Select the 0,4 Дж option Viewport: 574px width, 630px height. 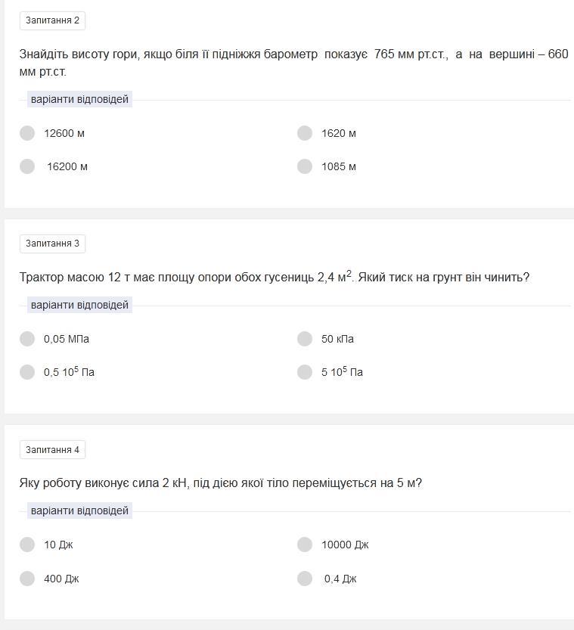(305, 579)
